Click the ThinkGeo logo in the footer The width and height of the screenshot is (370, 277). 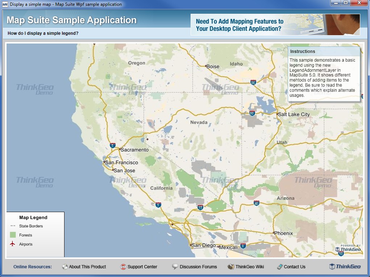(345, 267)
